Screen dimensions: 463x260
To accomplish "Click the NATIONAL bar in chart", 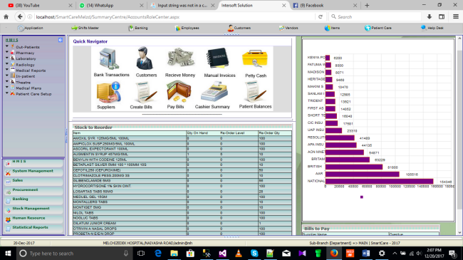I will [x=379, y=181].
